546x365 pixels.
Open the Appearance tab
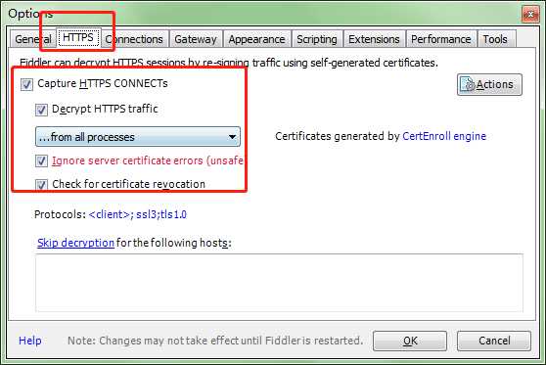[x=256, y=39]
